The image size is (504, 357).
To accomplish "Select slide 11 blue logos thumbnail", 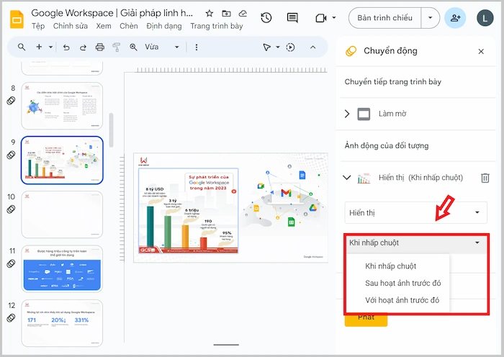I will click(62, 269).
